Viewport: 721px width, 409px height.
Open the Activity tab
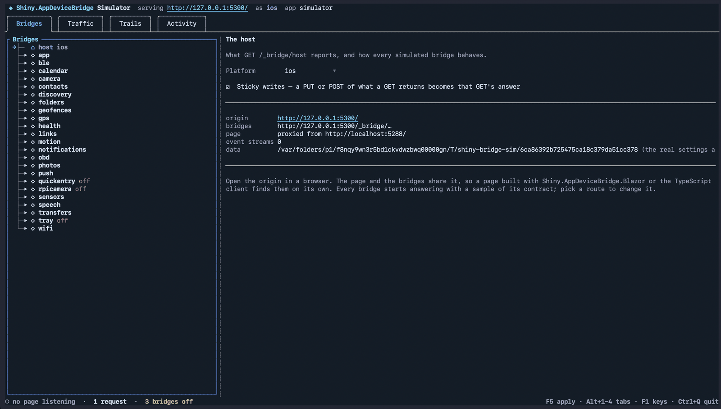(x=182, y=23)
